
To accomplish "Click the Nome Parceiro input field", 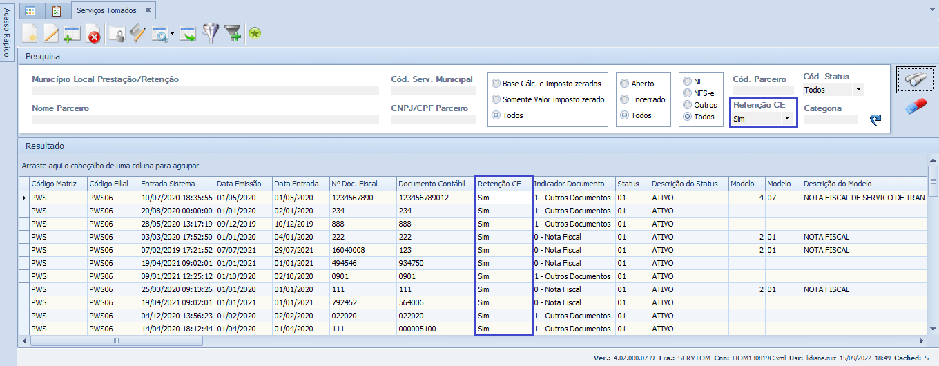I will click(x=205, y=119).
